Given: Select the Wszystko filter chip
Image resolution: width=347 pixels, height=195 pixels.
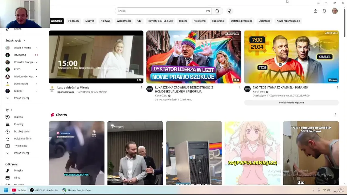Looking at the screenshot, I should pos(56,21).
